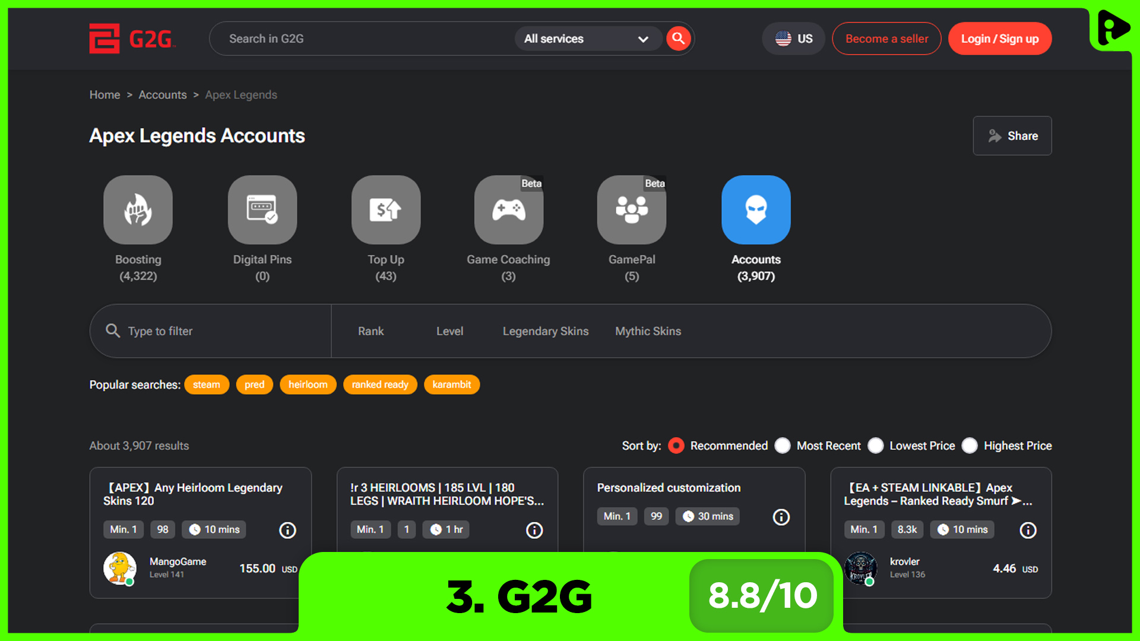The height and width of the screenshot is (641, 1140).
Task: Open the Rank filter
Action: point(370,331)
